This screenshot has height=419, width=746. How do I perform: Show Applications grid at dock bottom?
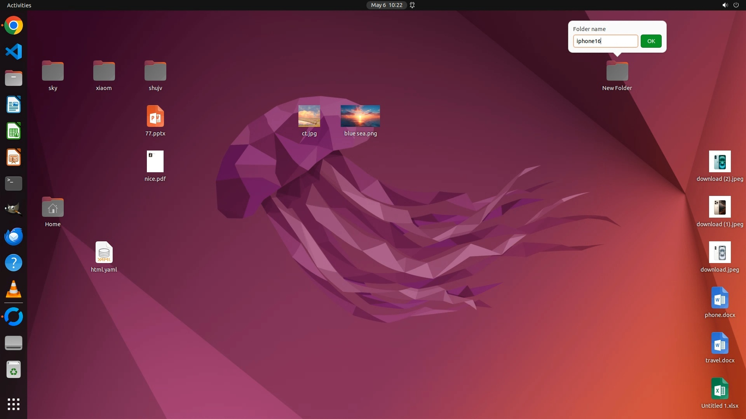(14, 404)
